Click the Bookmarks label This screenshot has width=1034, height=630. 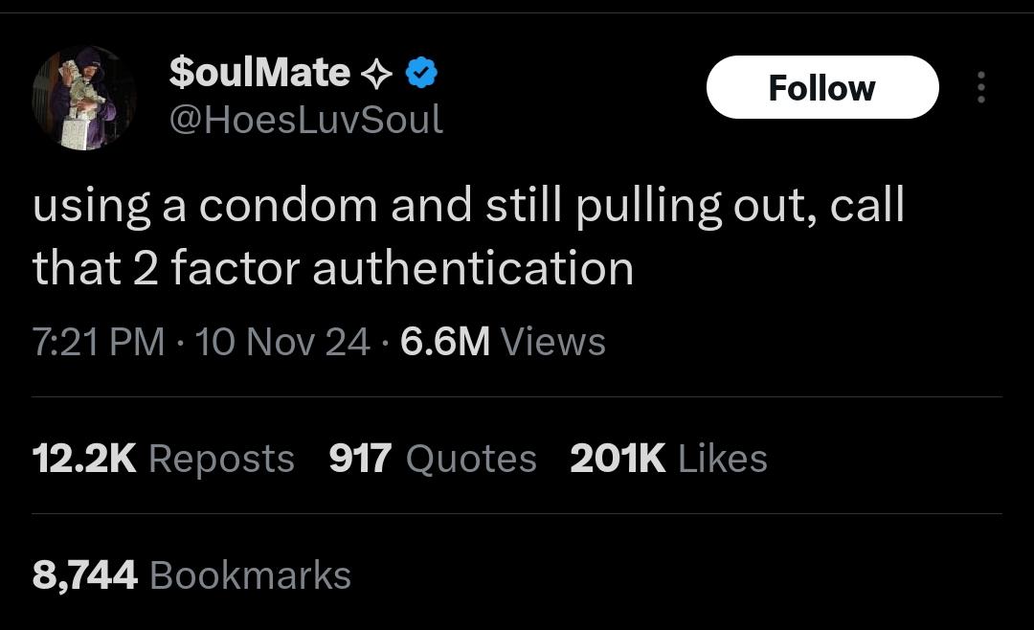click(251, 574)
